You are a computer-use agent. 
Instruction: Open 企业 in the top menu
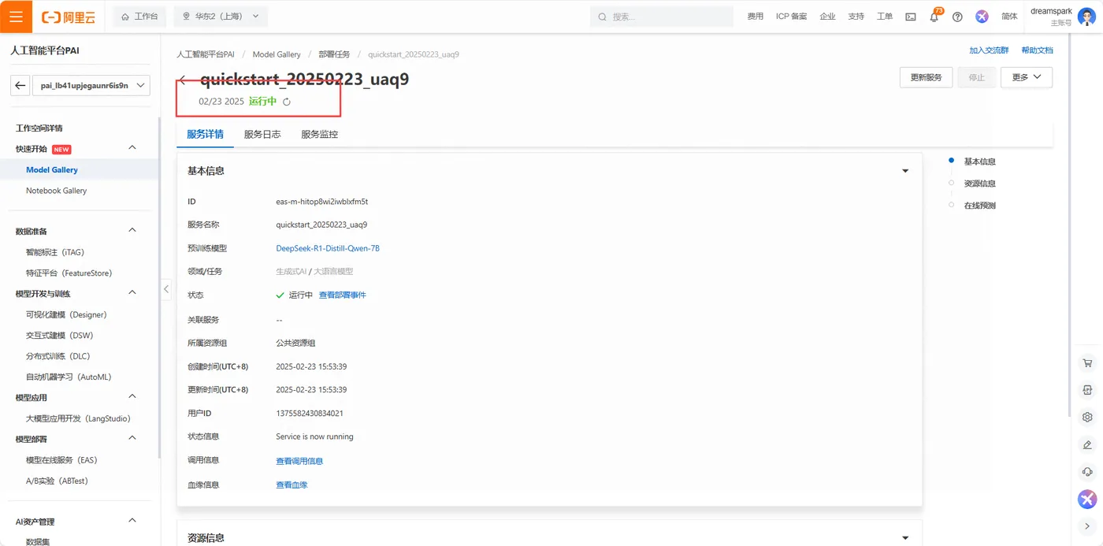(827, 17)
